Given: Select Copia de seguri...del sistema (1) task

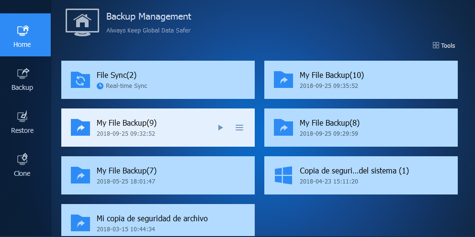Looking at the screenshot, I should pyautogui.click(x=354, y=171).
